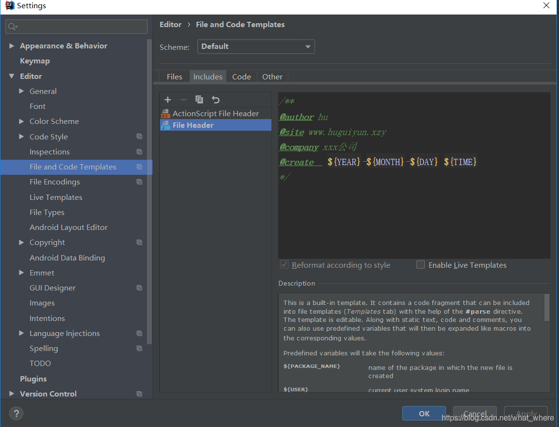Click the help question mark icon
The height and width of the screenshot is (427, 559).
click(16, 413)
